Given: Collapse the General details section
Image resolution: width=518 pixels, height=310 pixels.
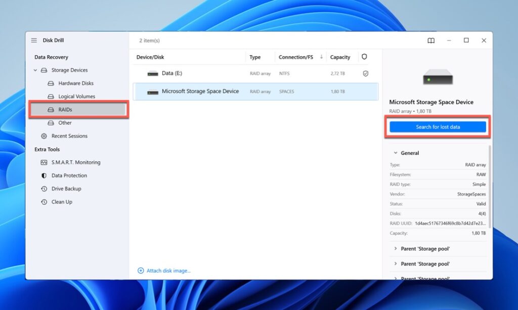Looking at the screenshot, I should (x=396, y=153).
